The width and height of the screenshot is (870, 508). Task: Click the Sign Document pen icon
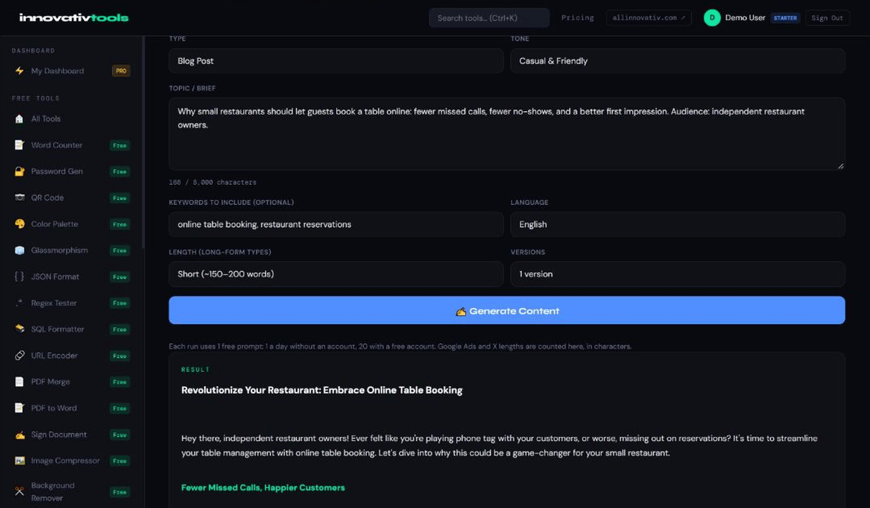[x=19, y=434]
